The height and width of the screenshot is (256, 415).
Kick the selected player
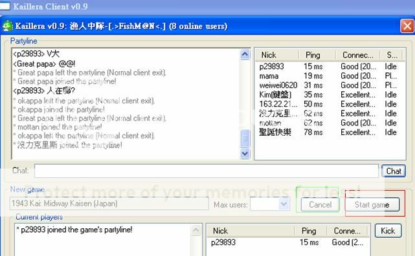(x=388, y=231)
